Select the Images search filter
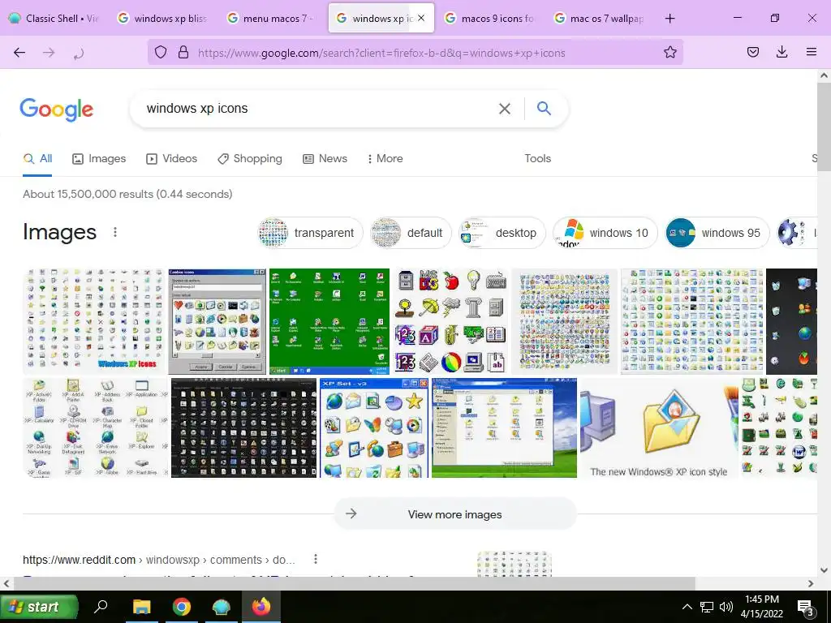The image size is (831, 623). [99, 158]
